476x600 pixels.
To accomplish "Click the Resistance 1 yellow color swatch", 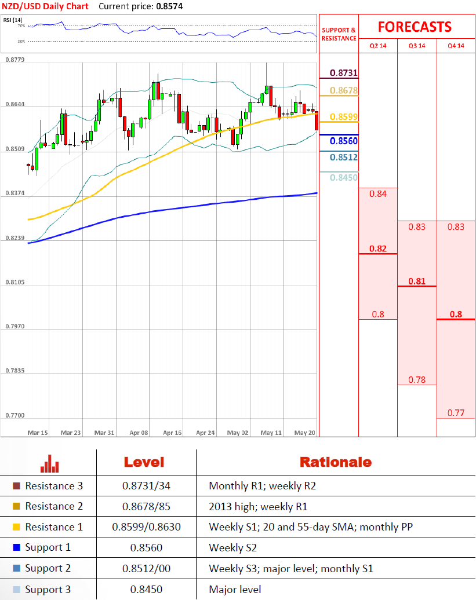I will [x=16, y=527].
